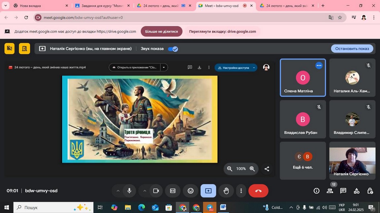Open the dropdown next to Открыть в приложении
This screenshot has width=380, height=213.
point(164,67)
